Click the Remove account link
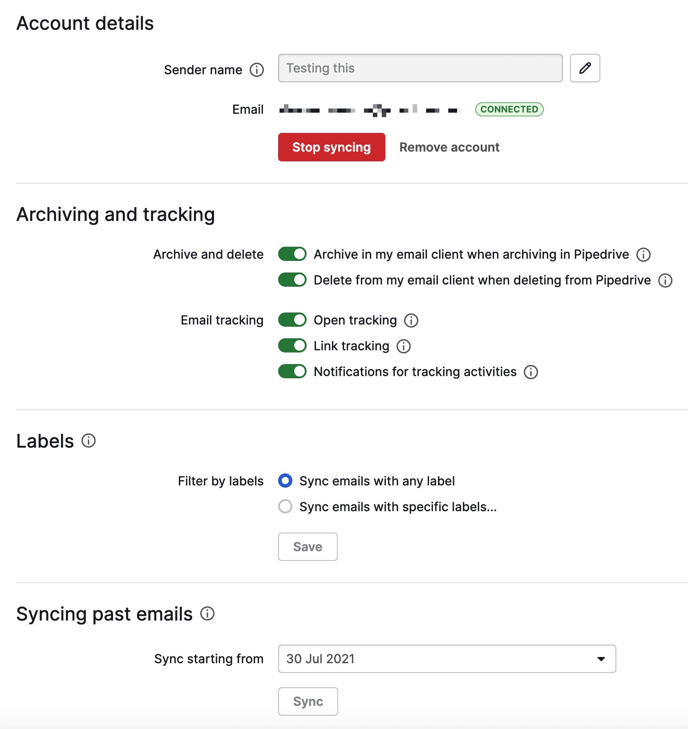 [x=449, y=147]
